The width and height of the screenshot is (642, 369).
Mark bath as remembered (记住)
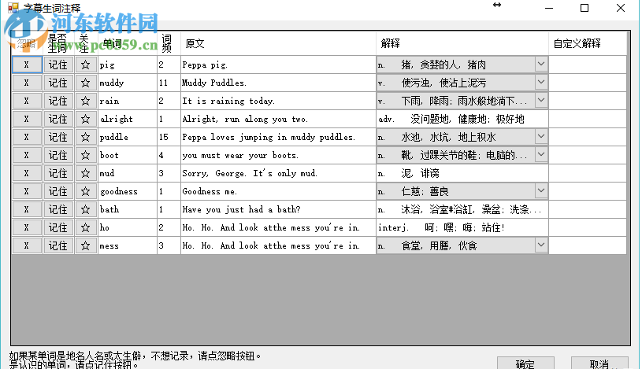(58, 209)
